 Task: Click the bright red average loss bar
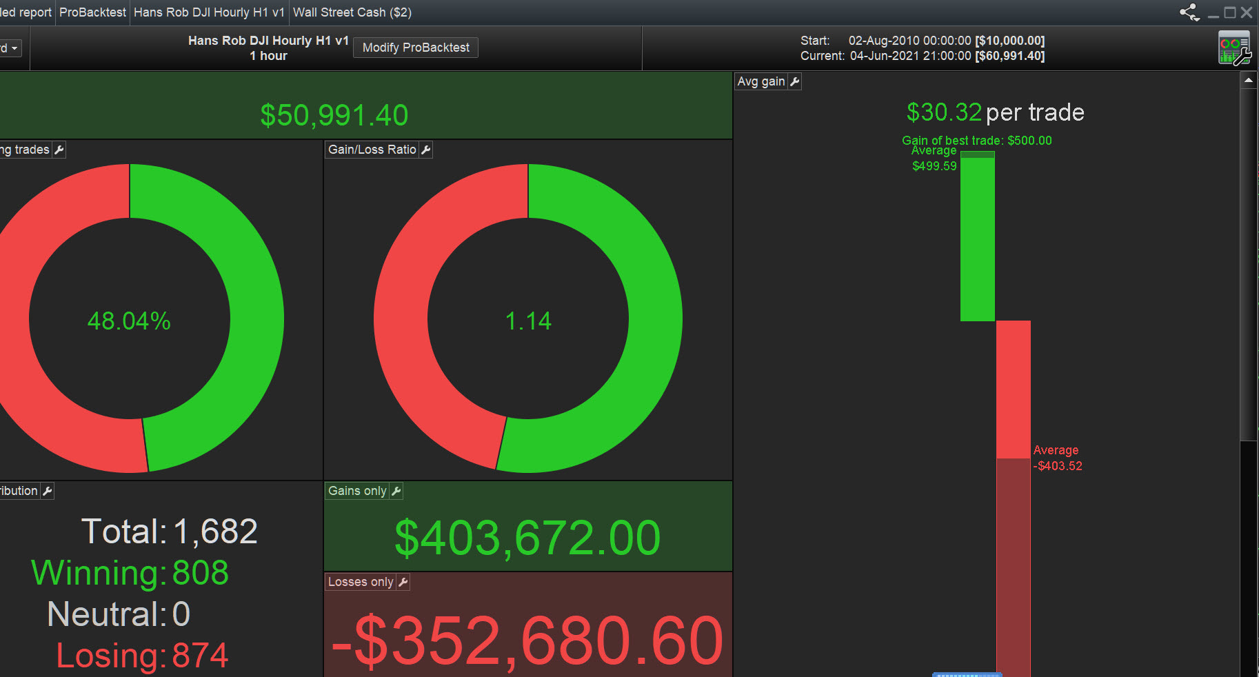[1014, 390]
